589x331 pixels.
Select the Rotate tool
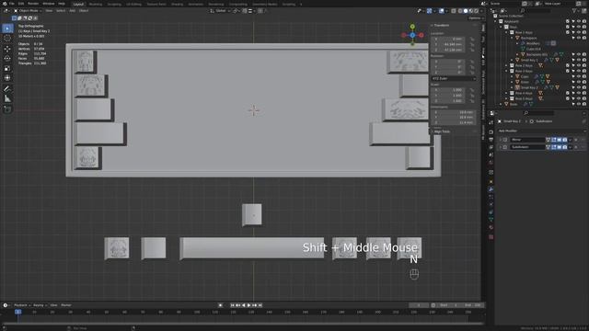7,59
